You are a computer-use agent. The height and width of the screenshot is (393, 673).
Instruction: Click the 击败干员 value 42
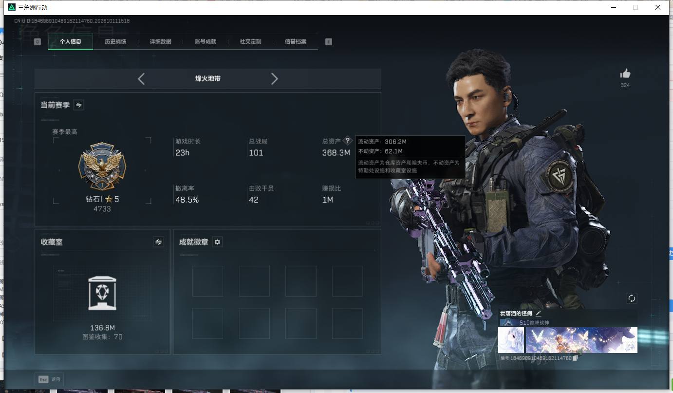(254, 200)
